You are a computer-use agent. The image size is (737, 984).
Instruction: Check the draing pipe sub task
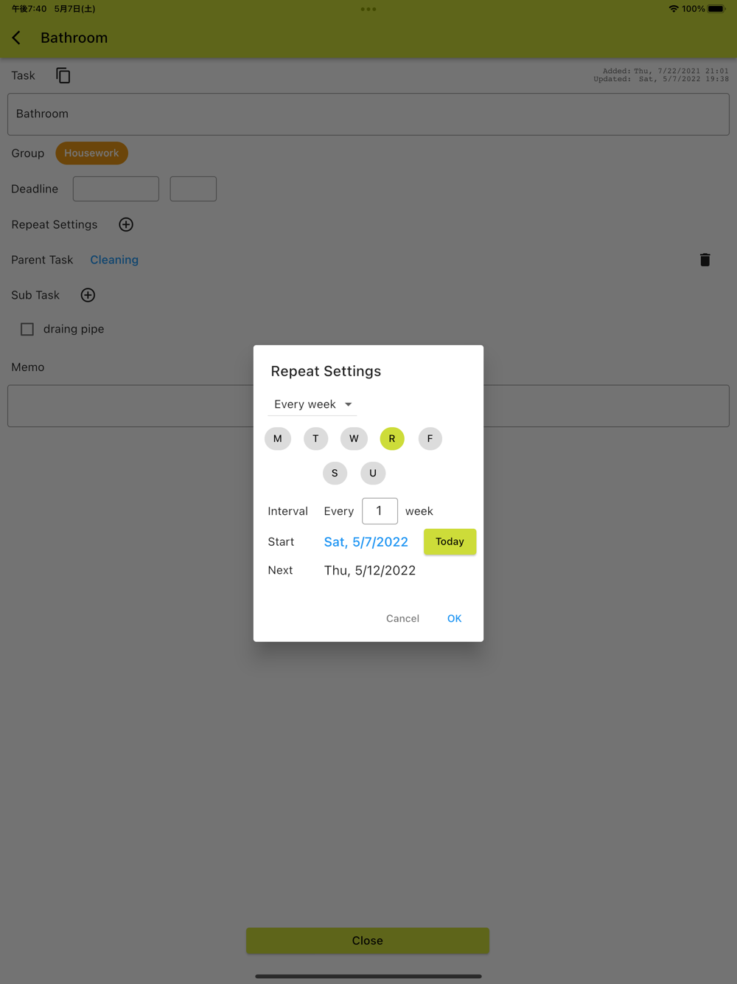click(27, 329)
